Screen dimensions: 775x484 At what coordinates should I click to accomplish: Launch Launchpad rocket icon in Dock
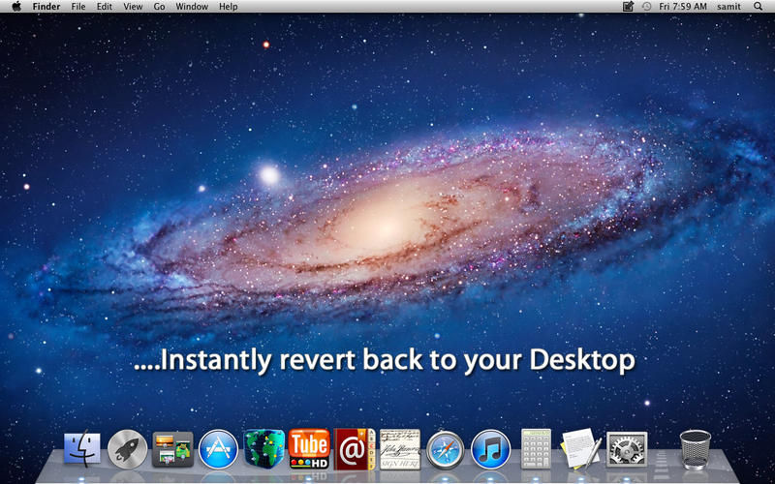pyautogui.click(x=128, y=449)
